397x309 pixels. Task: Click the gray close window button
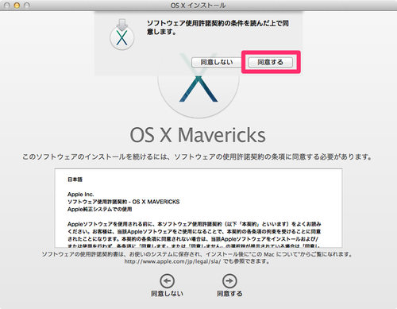tap(7, 6)
